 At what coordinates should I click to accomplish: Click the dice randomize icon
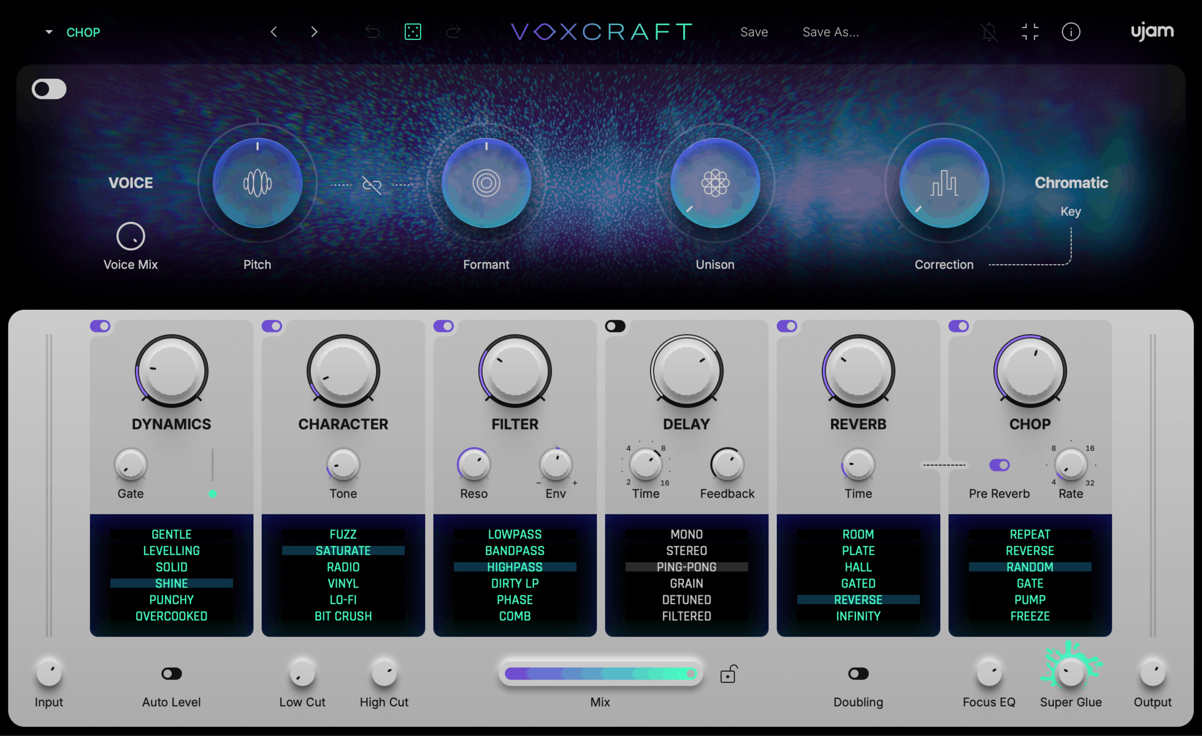[413, 31]
